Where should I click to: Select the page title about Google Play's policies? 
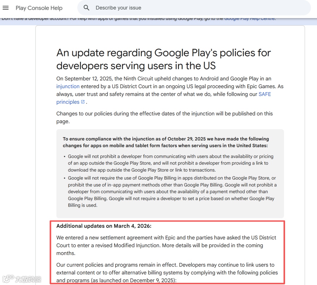[x=163, y=59]
